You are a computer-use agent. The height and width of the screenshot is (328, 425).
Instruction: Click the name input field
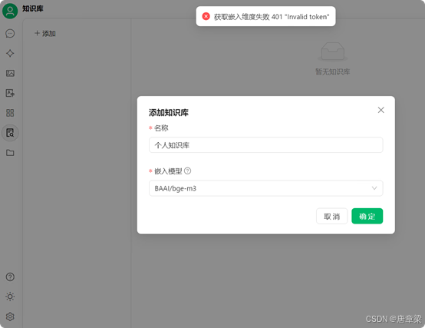(265, 145)
